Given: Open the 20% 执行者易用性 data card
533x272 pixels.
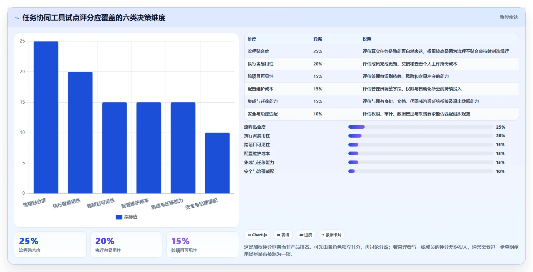Looking at the screenshot, I should coord(126,244).
